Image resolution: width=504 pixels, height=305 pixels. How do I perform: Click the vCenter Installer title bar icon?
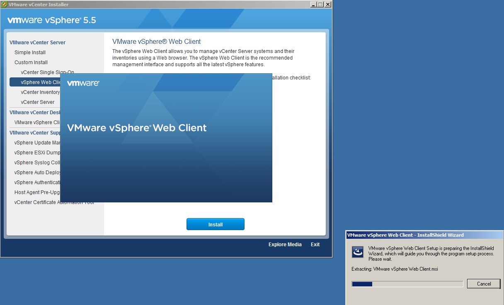[5, 5]
